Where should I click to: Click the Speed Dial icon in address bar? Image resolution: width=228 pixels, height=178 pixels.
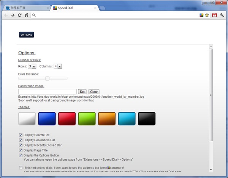pos(201,15)
